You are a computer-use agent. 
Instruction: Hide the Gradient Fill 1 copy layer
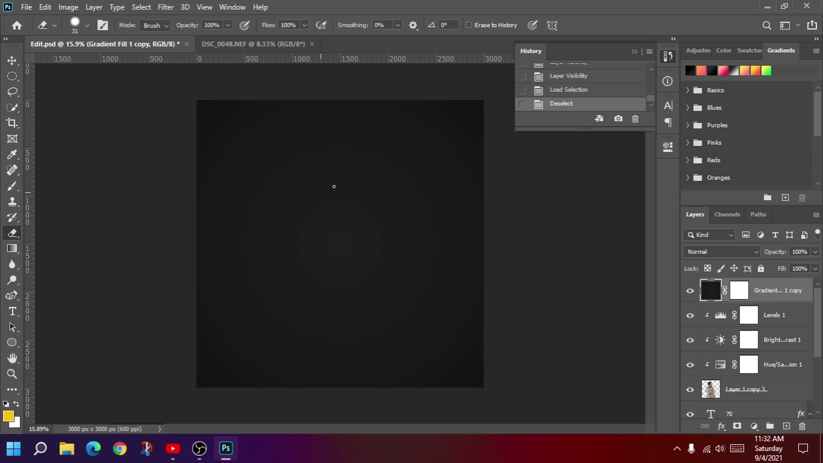tap(690, 291)
